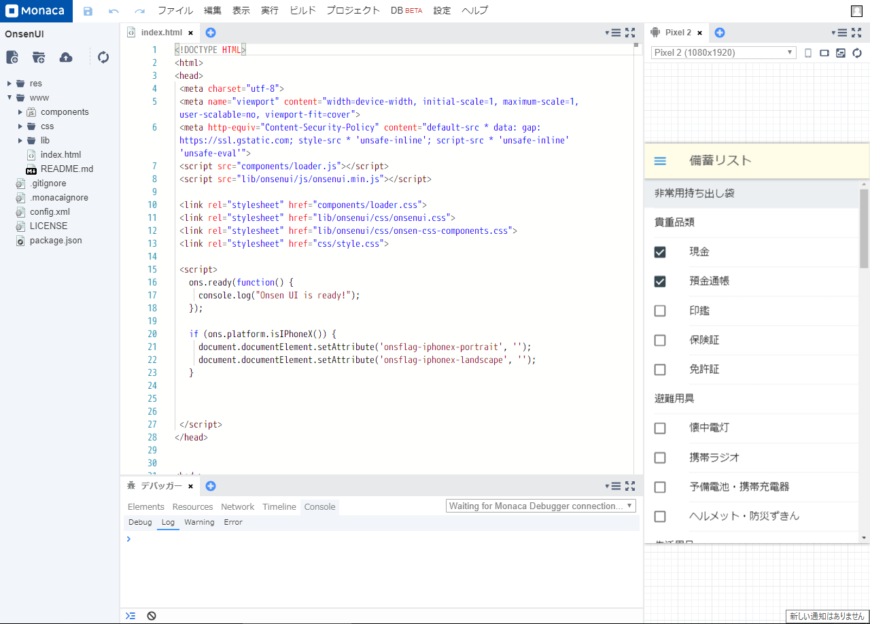Viewport: 870px width, 624px height.
Task: Open hamburger menu in 備蓄リスト app
Action: point(660,161)
